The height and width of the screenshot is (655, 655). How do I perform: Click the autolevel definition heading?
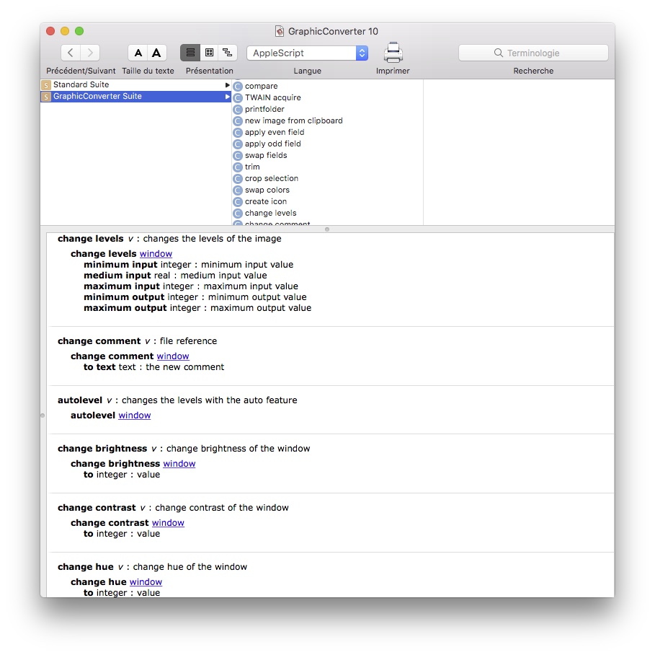(x=177, y=400)
